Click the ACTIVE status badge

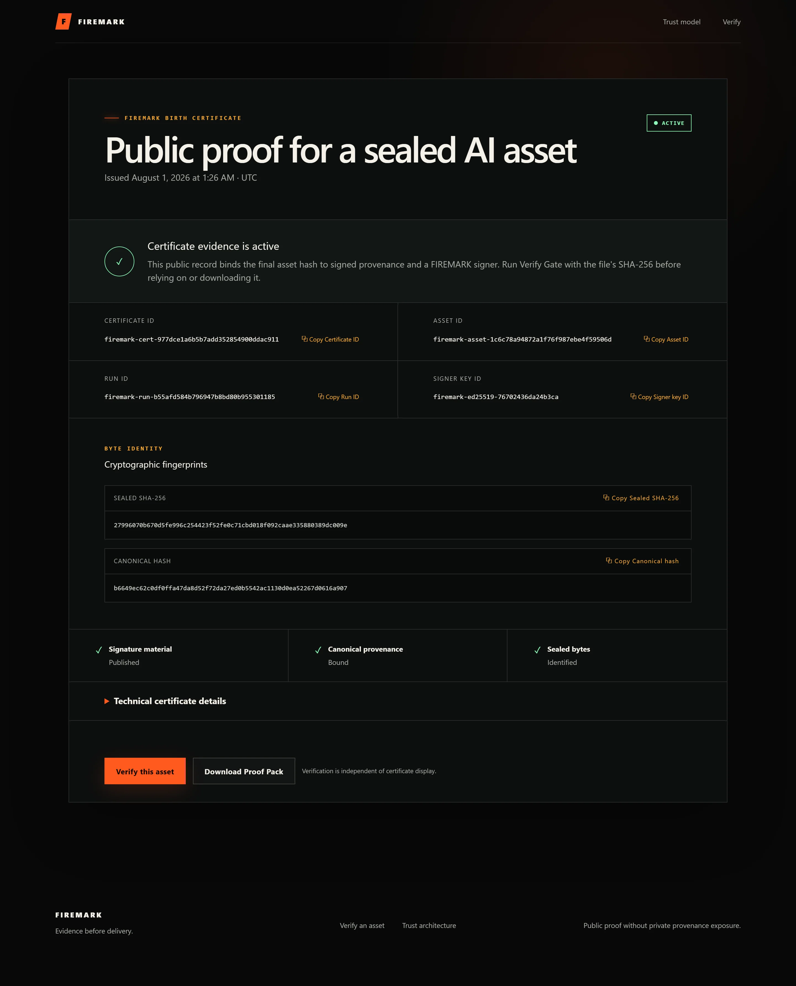click(x=669, y=123)
